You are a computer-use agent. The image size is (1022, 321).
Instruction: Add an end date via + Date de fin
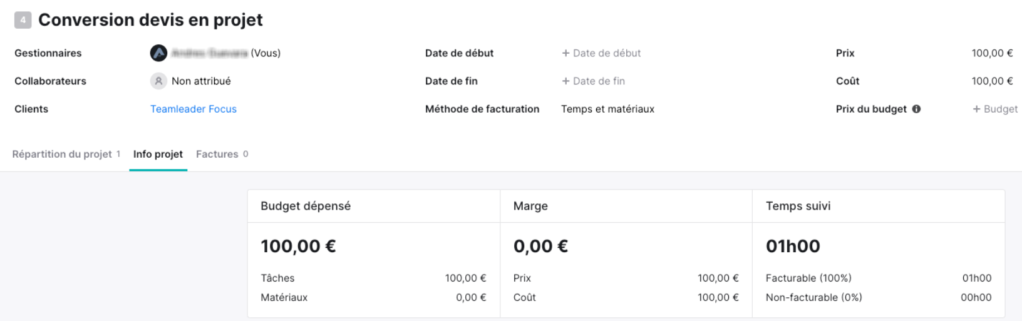point(593,81)
